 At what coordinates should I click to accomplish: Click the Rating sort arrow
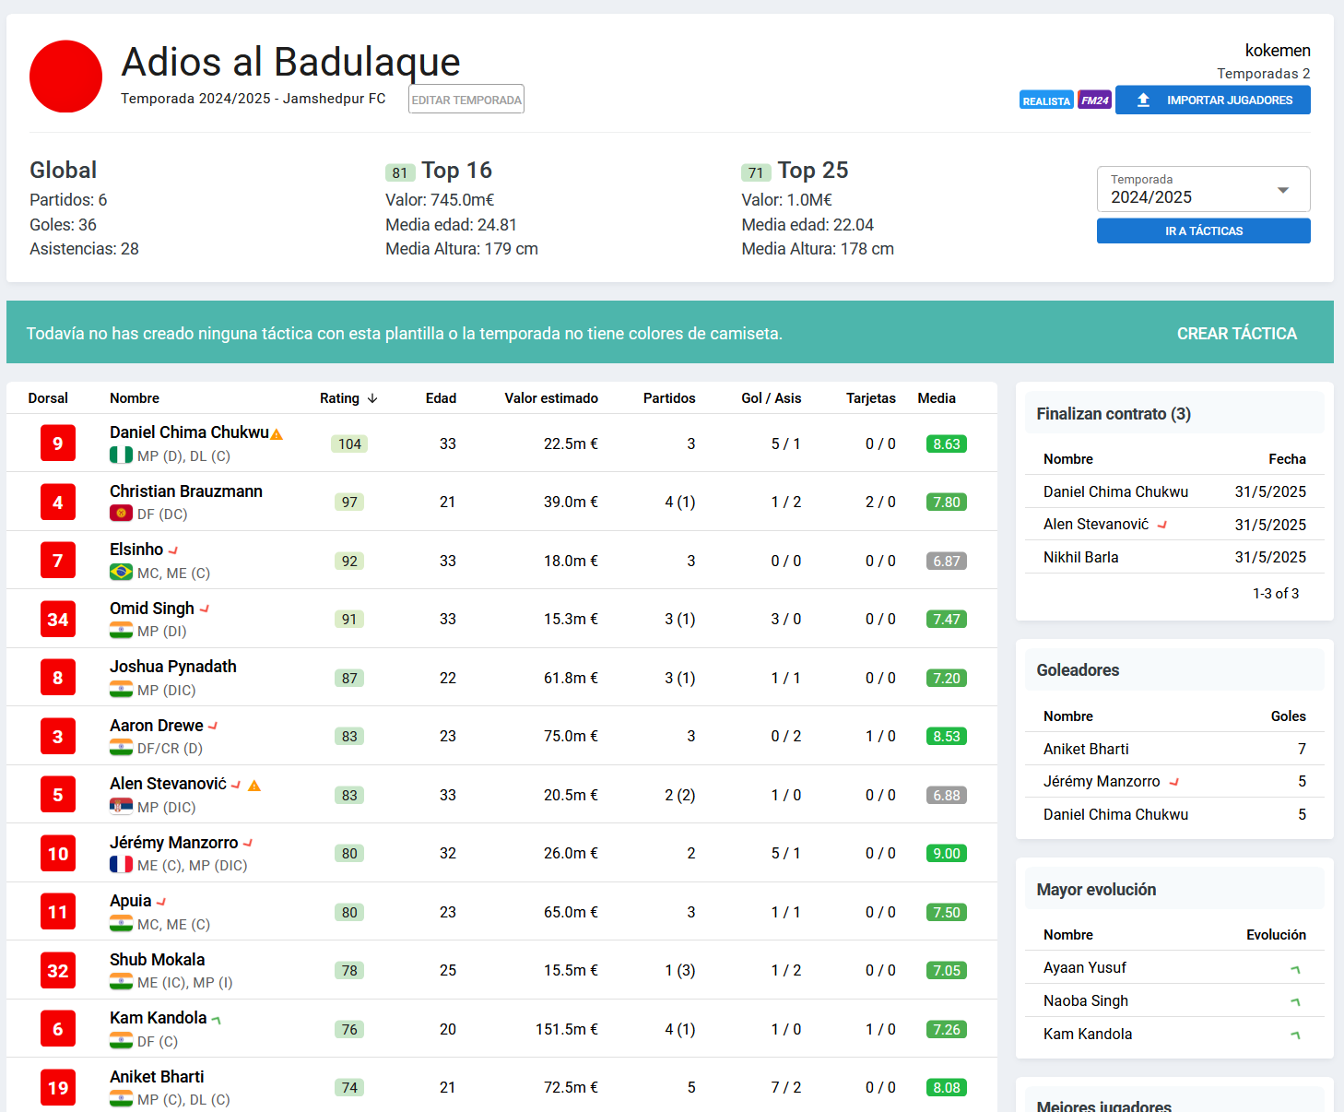point(372,398)
